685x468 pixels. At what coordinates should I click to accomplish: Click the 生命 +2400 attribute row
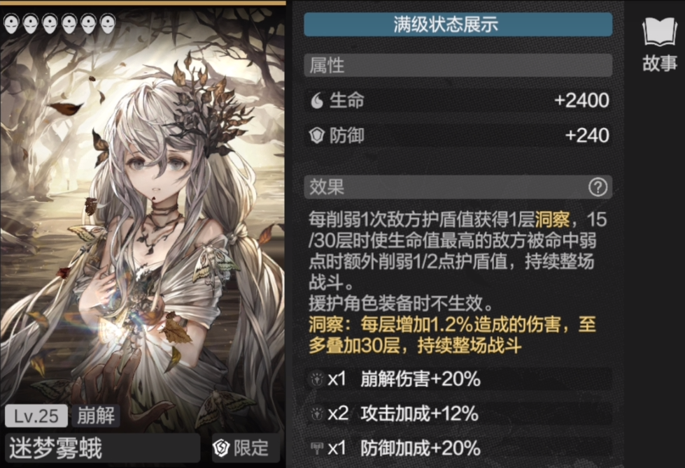(x=458, y=101)
